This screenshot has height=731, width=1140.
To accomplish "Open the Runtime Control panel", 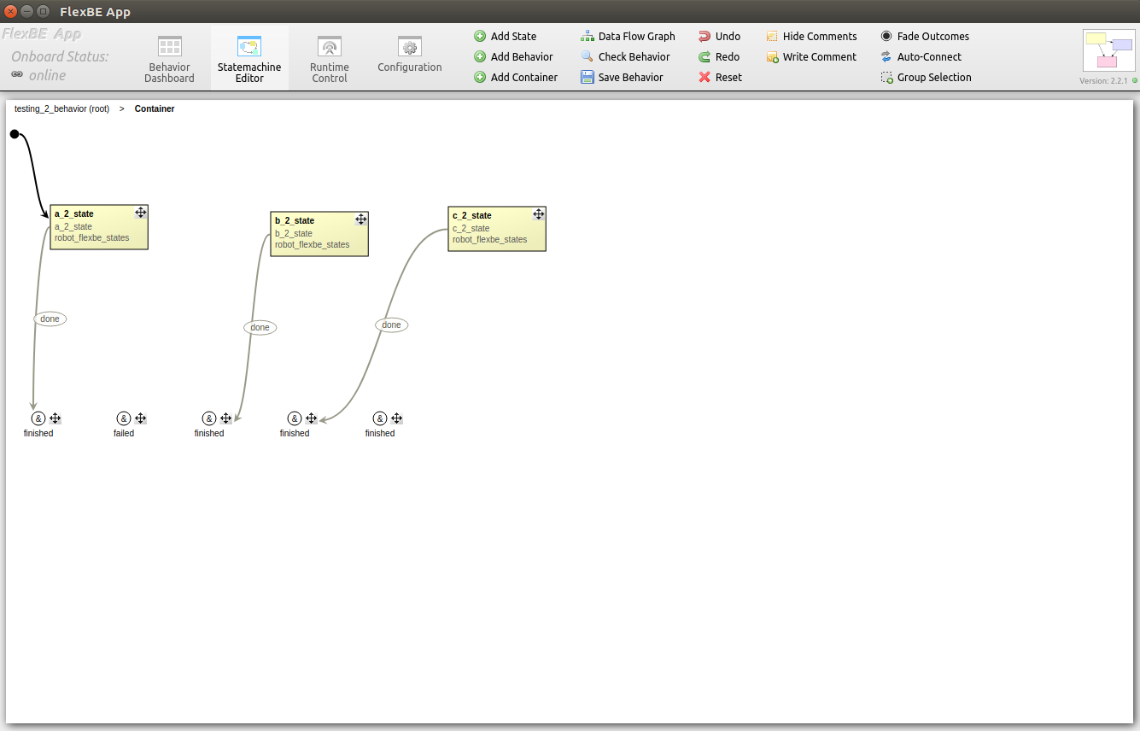I will 330,58.
